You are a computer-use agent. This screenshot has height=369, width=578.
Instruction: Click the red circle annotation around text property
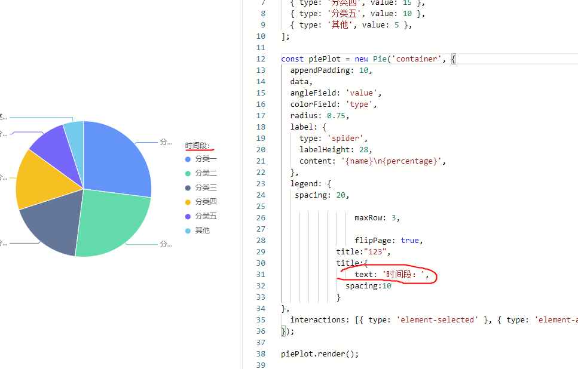387,274
